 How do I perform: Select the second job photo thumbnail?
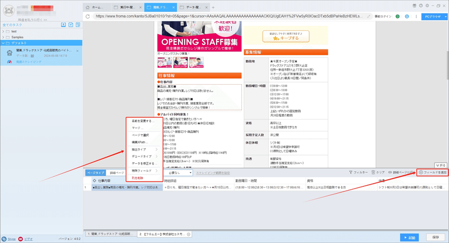(180, 62)
